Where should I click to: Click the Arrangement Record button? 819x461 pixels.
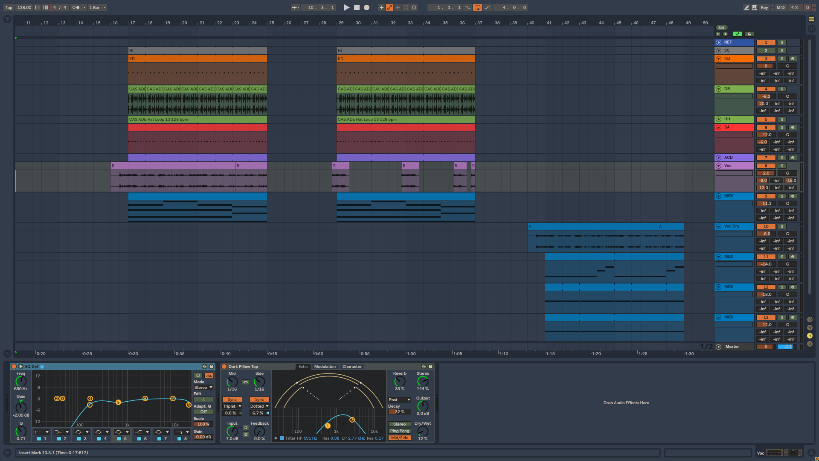(366, 7)
